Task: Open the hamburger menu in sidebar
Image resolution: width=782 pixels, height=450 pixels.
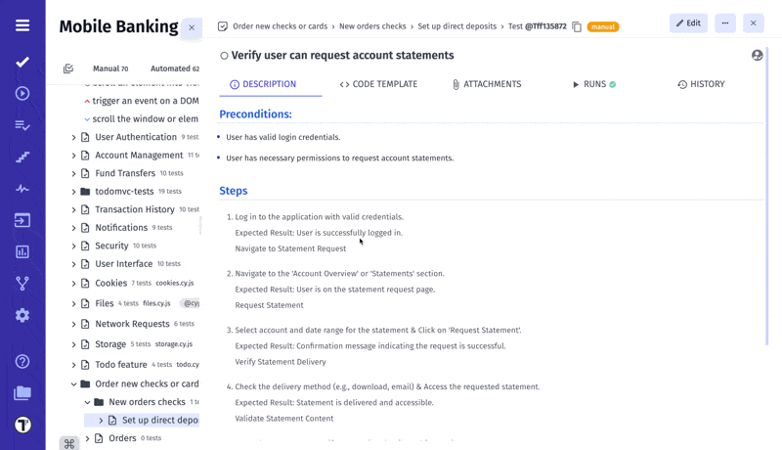Action: point(22,25)
